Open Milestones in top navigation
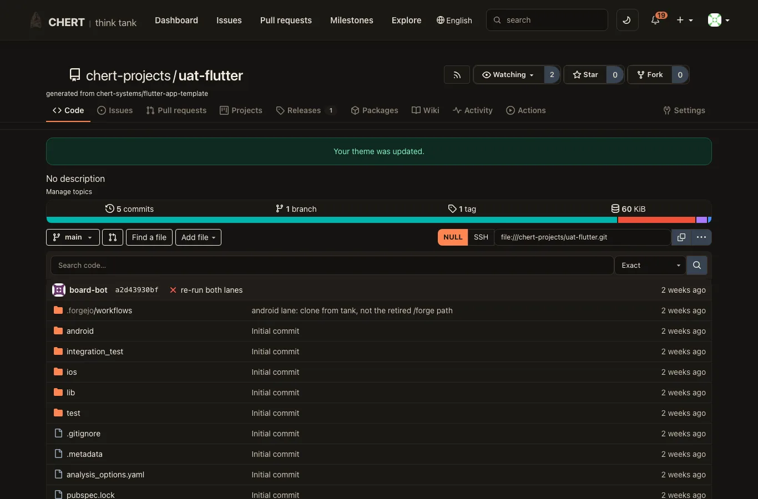 point(352,20)
